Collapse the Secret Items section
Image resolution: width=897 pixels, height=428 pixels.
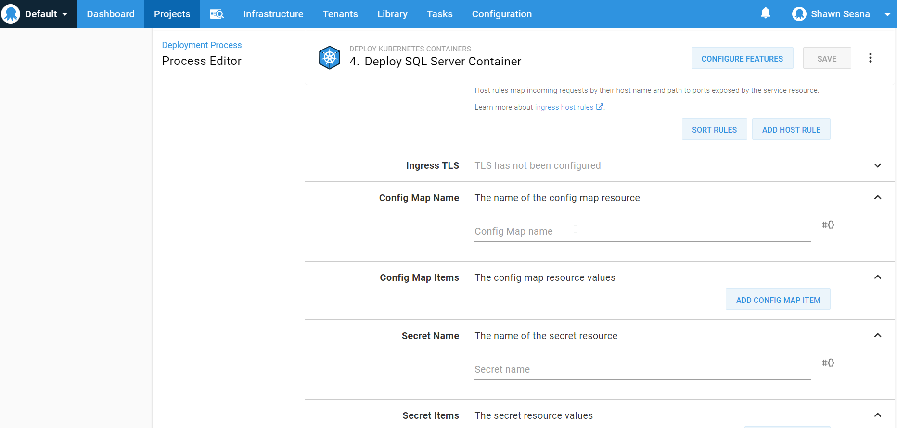877,415
